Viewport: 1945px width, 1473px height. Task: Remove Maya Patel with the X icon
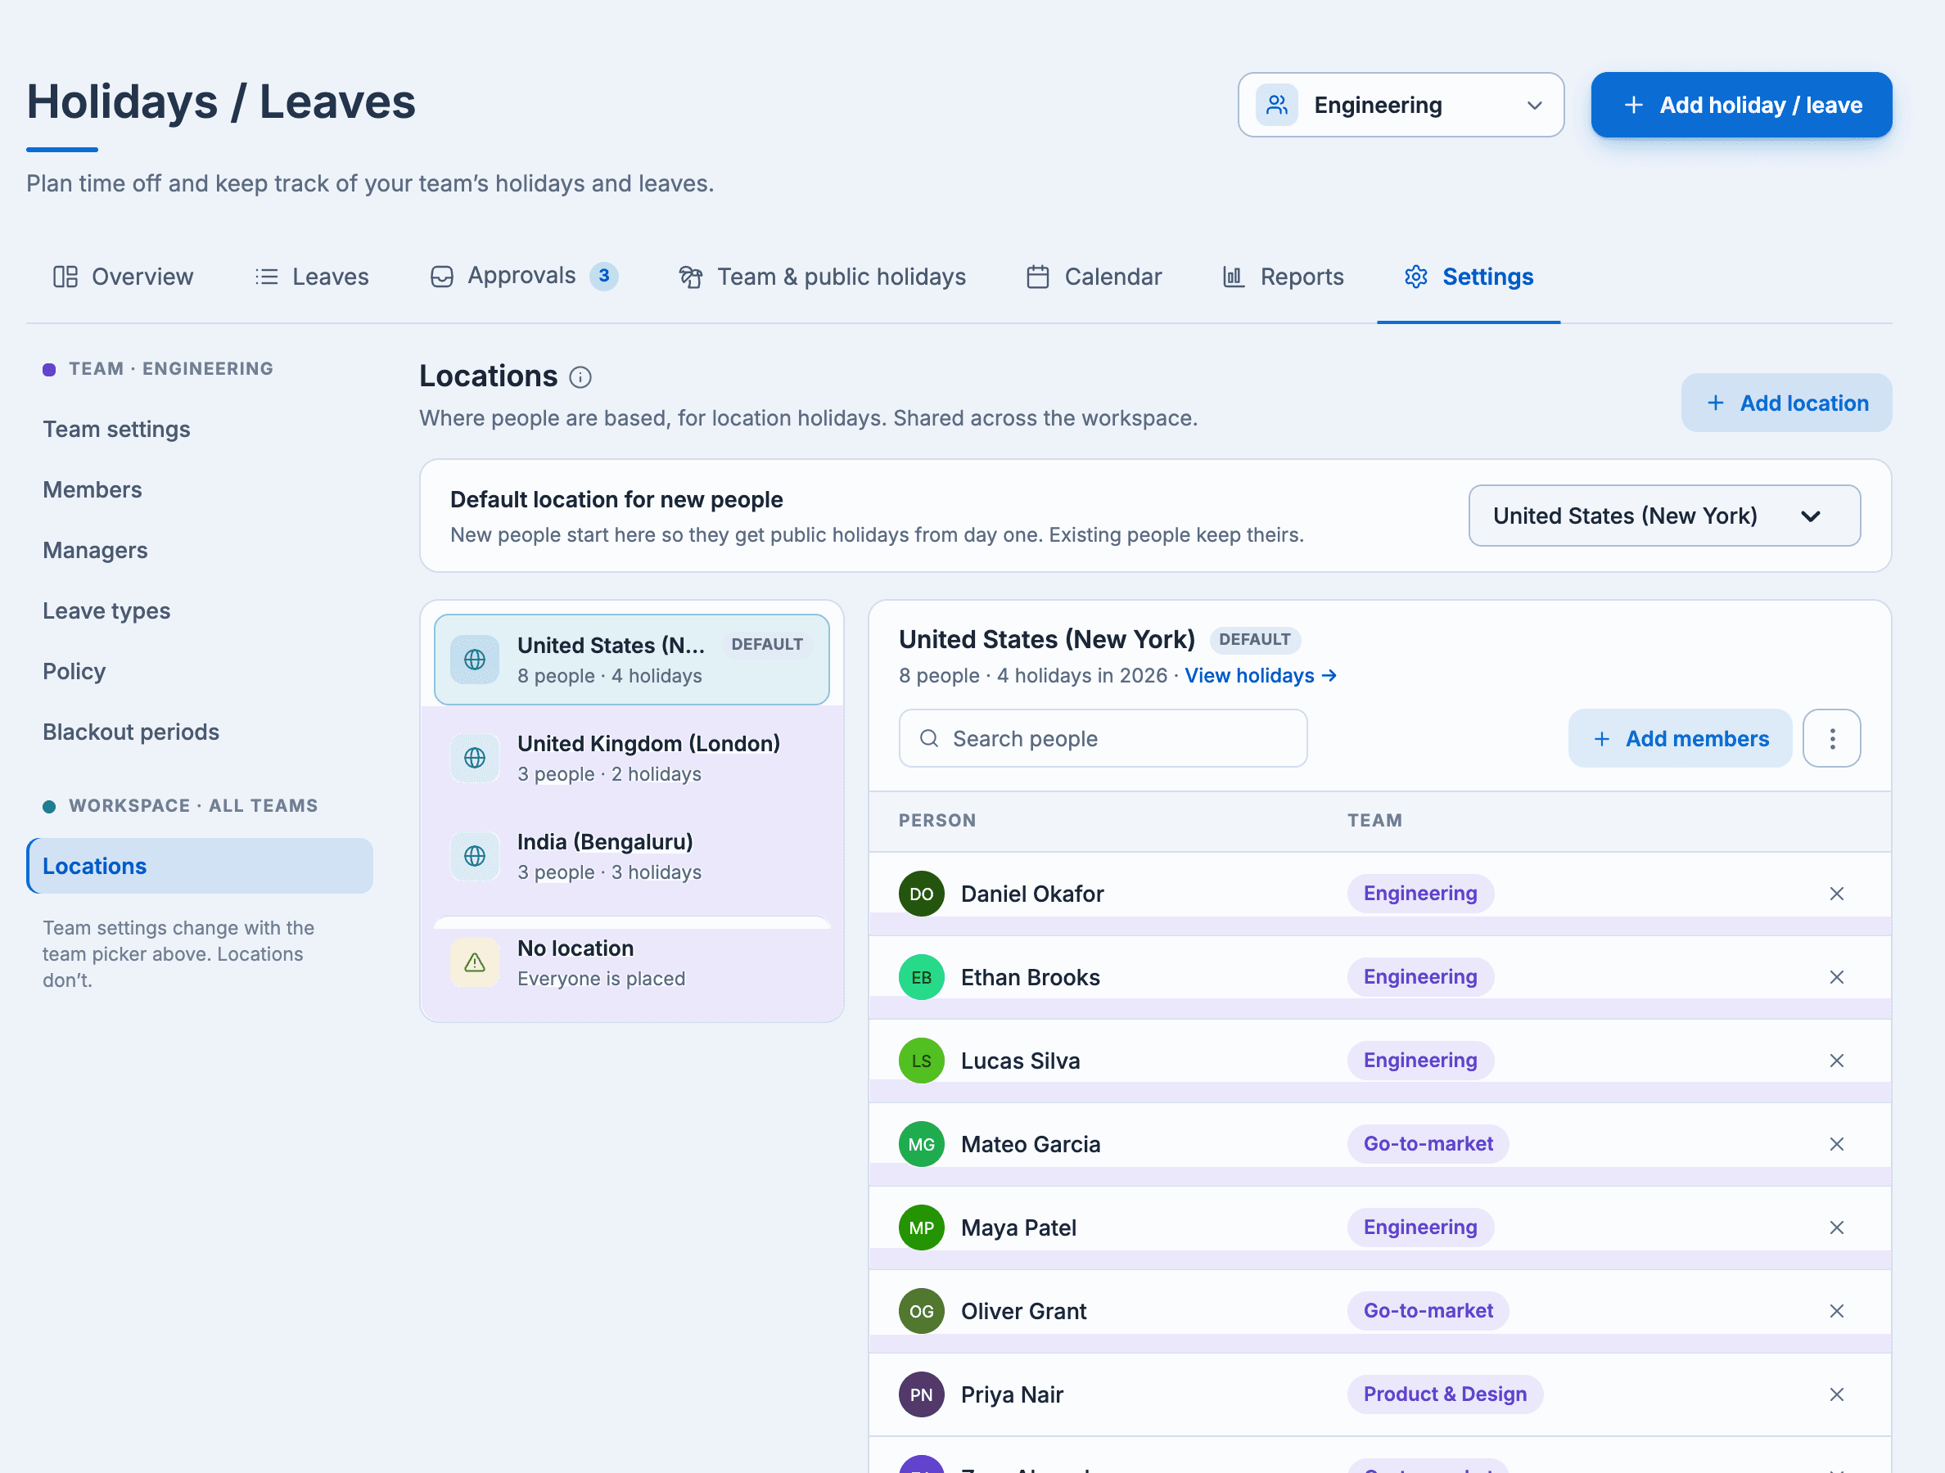[1837, 1227]
